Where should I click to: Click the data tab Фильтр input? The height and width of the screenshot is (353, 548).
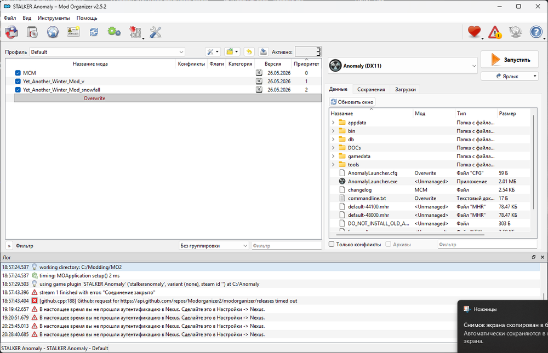point(487,245)
